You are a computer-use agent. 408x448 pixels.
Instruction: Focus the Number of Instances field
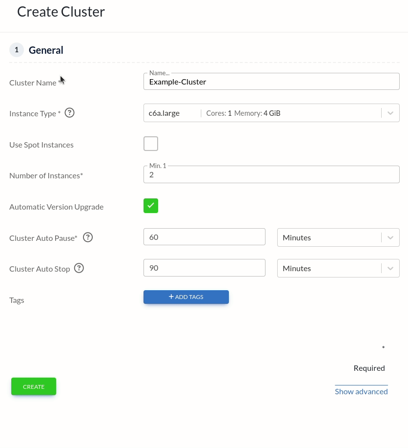click(x=271, y=174)
